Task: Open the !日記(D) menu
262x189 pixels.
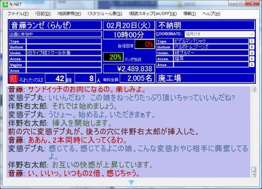Action: pos(43,14)
